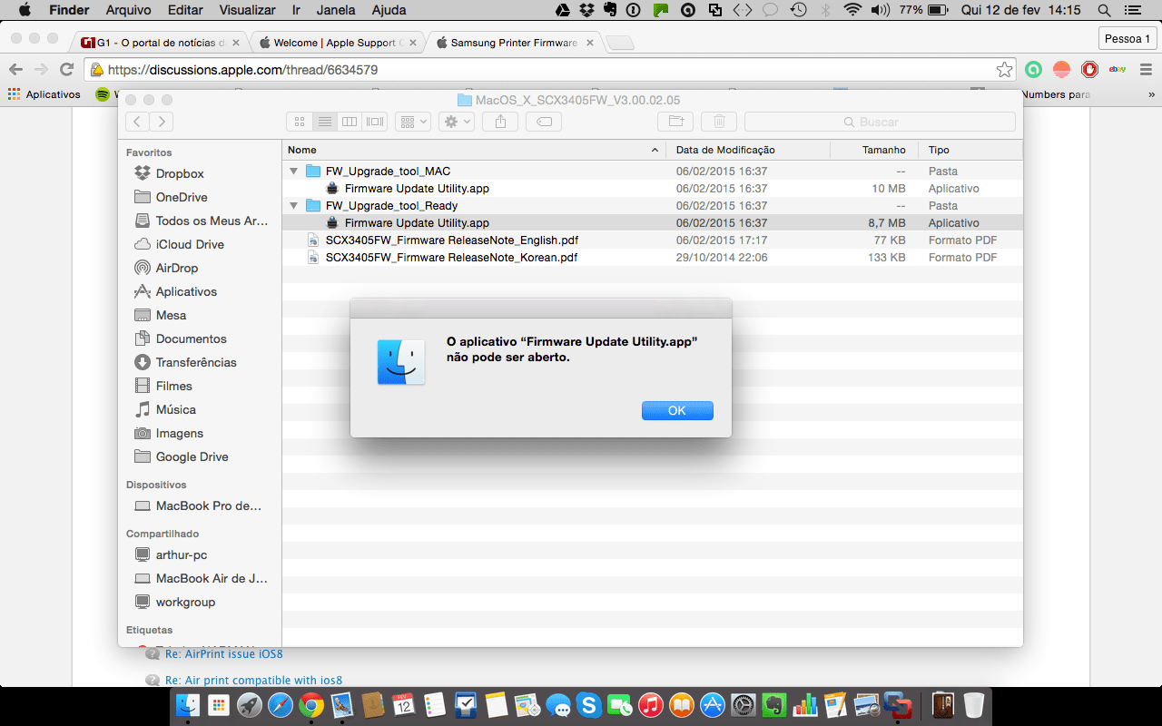Sort by Nome column header
Screen dimensions: 1162x726
(x=474, y=150)
